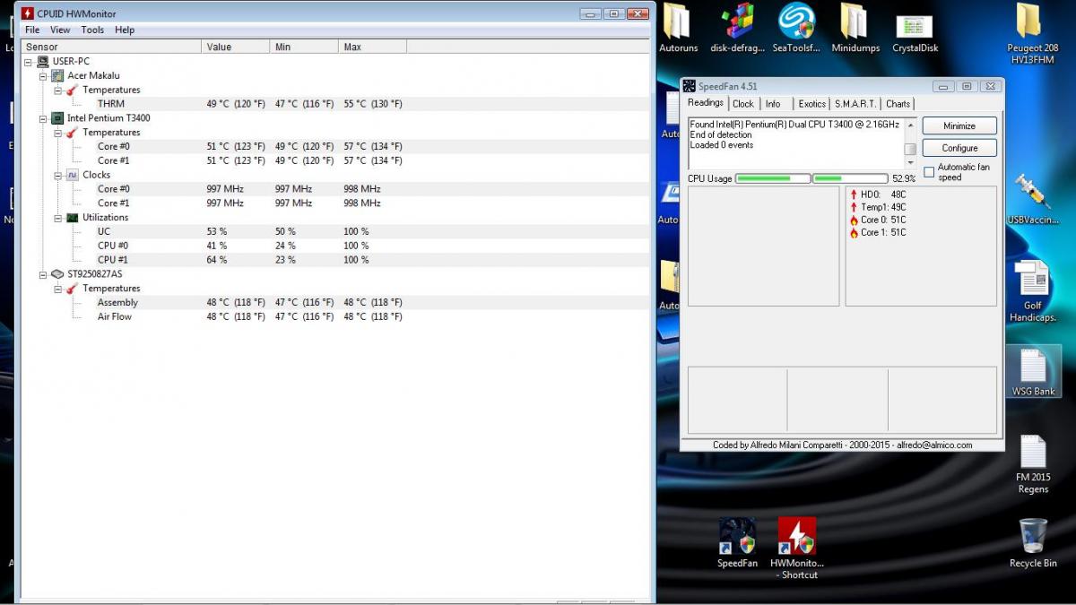Open HWMonitor Tools menu
Viewport: 1076px width, 605px height.
[92, 30]
